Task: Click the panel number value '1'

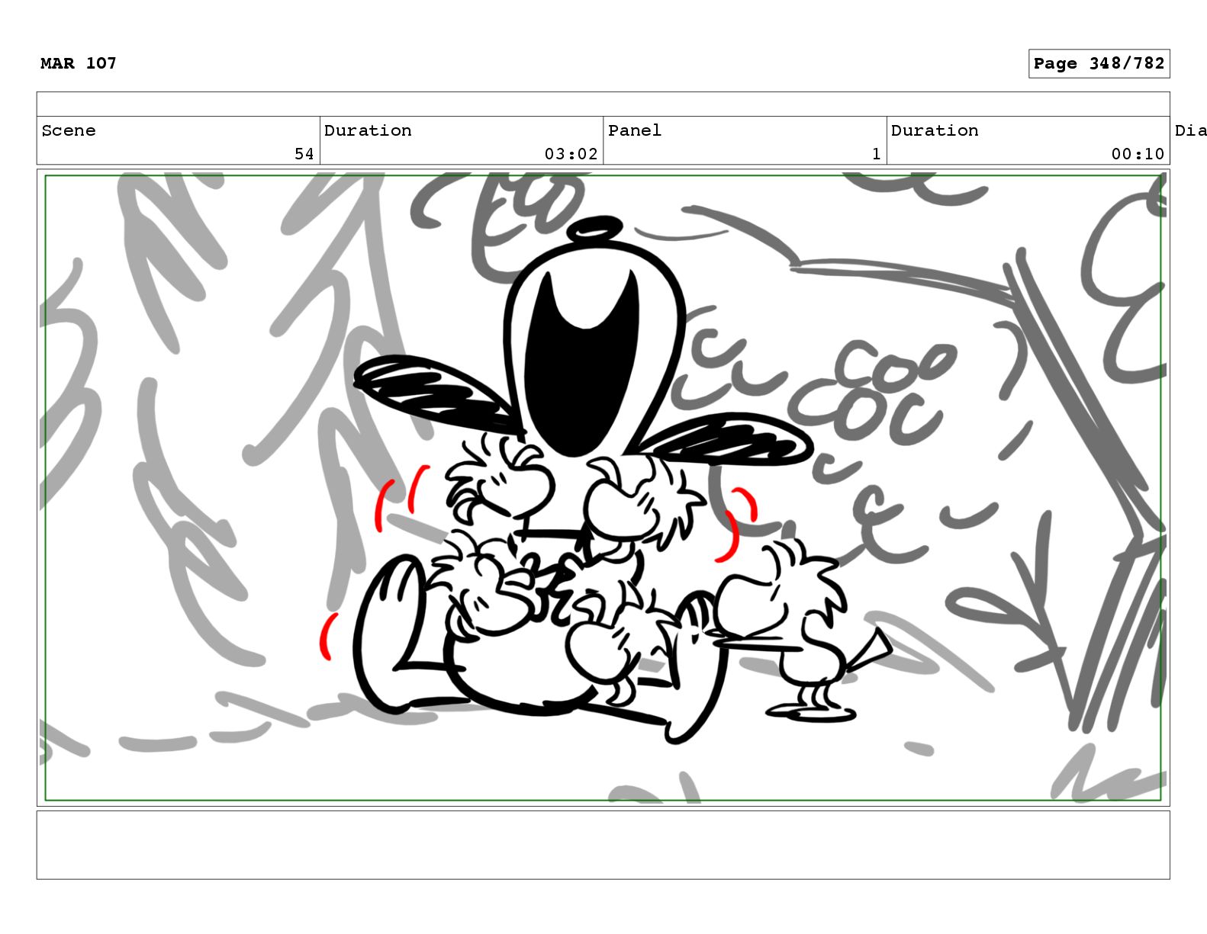Action: coord(877,154)
